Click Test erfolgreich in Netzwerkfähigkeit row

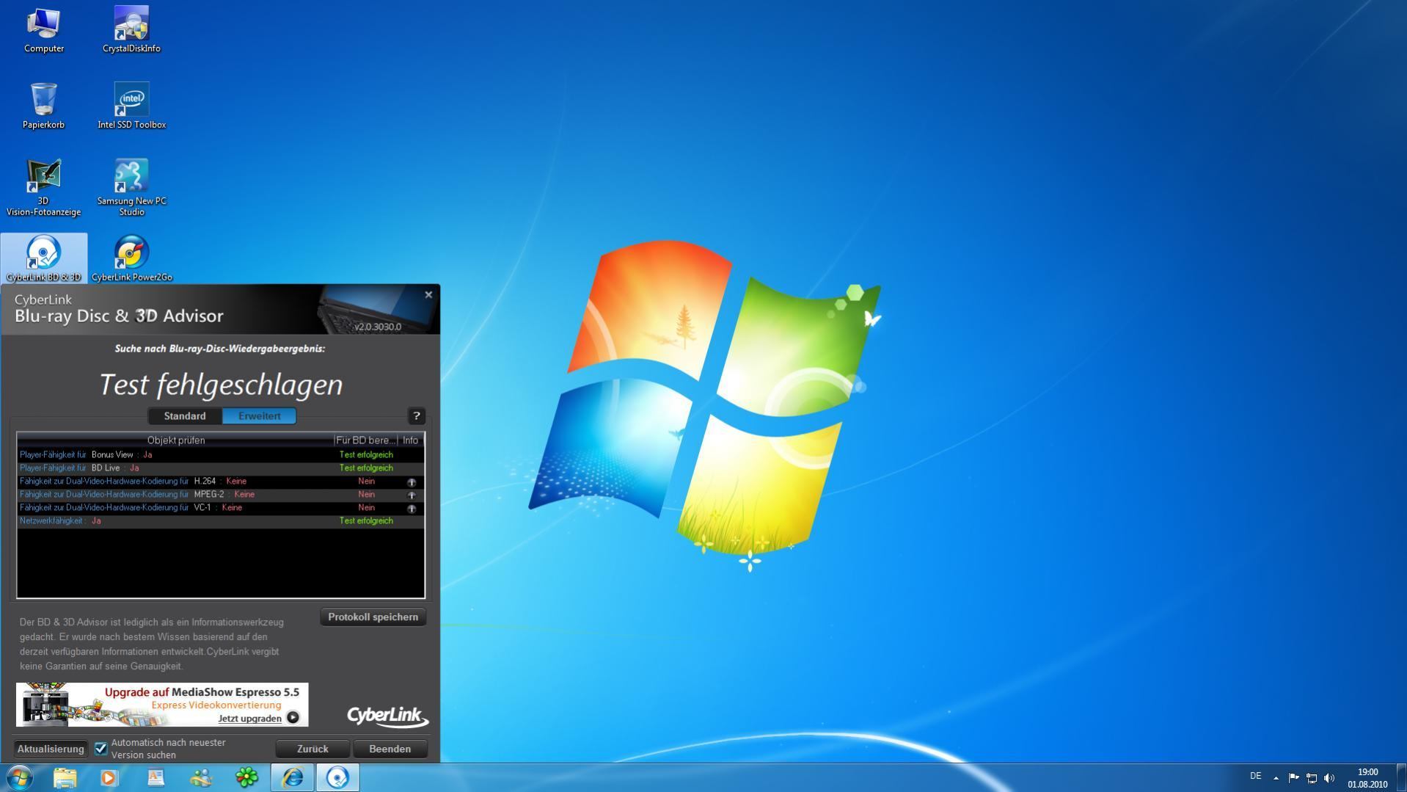pos(366,521)
